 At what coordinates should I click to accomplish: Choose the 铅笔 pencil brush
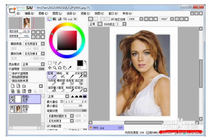52,75
